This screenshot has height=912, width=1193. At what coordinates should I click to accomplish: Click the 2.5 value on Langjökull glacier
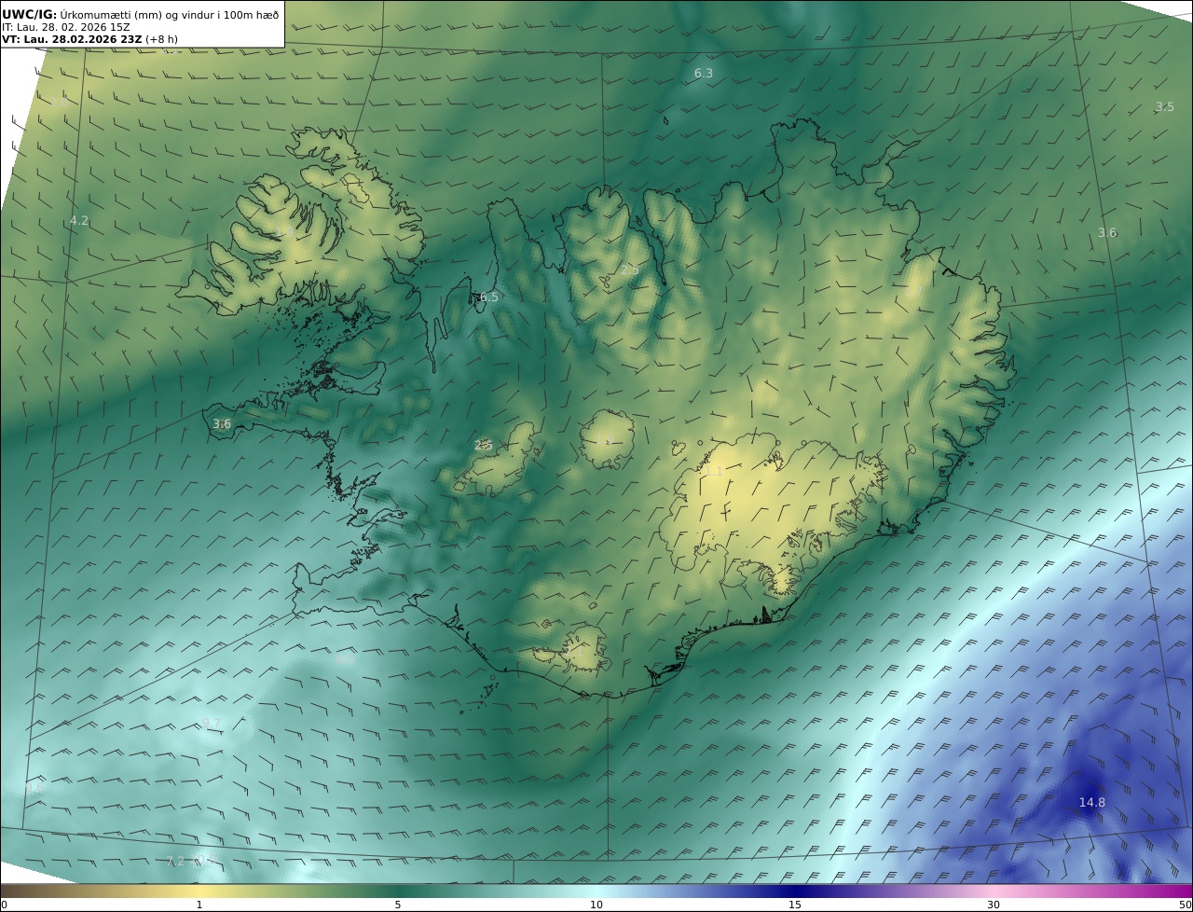(483, 446)
